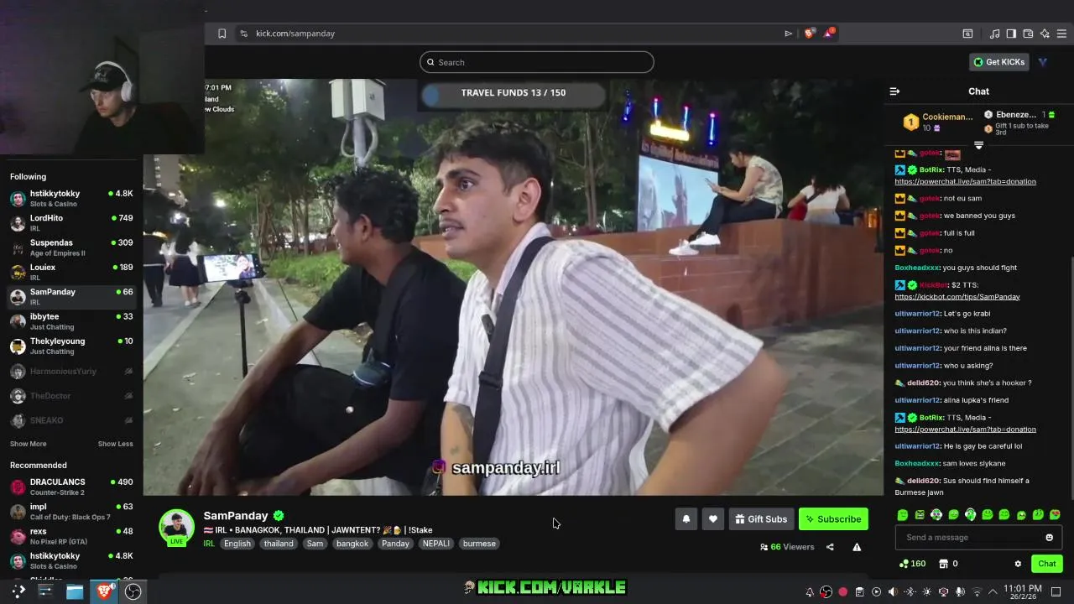Open the chat shop store icon
Viewport: 1074px width, 604px height.
(943, 564)
